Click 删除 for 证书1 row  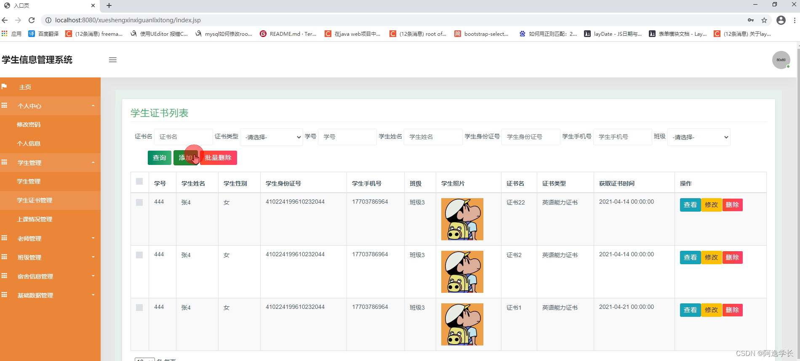[x=732, y=310]
